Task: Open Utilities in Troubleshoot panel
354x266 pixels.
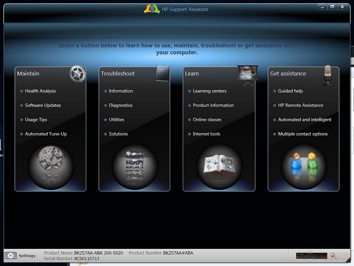Action: (x=116, y=119)
